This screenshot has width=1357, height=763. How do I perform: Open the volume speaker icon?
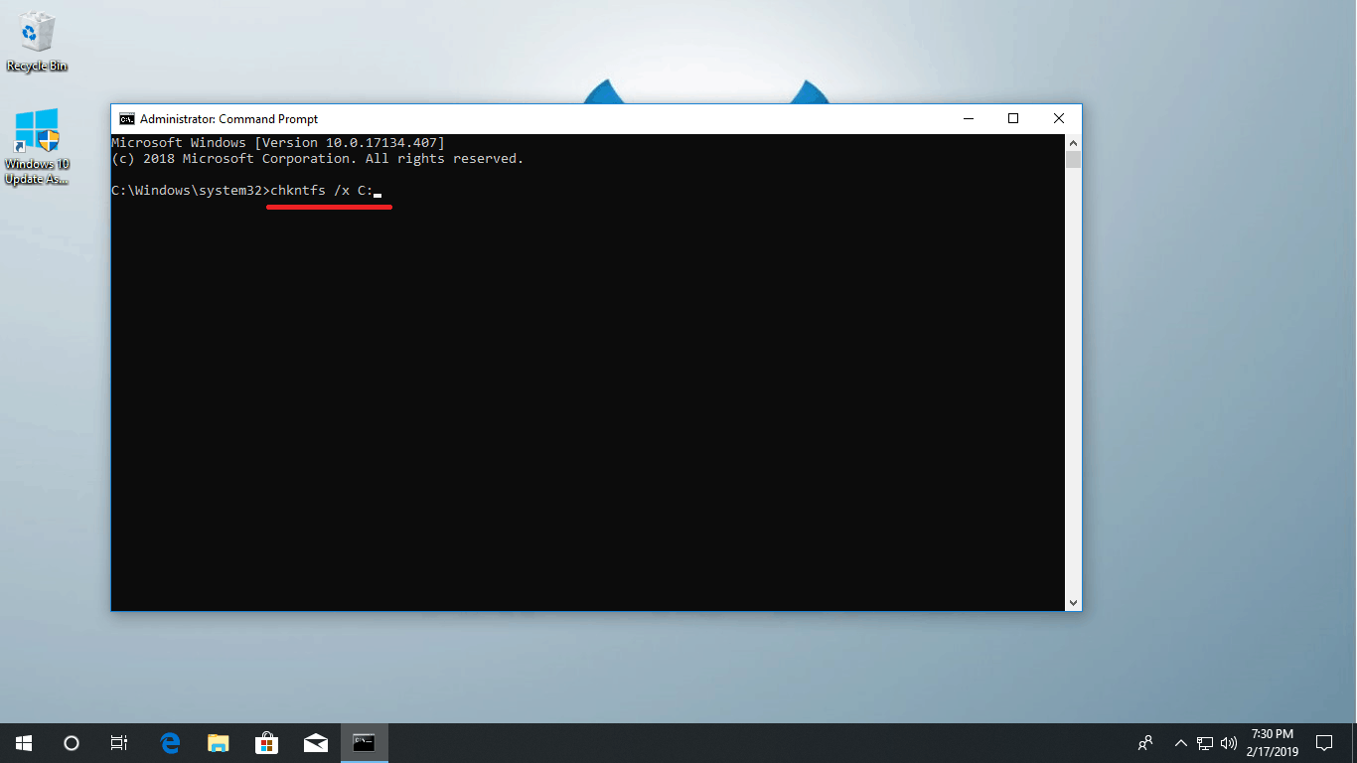point(1229,743)
